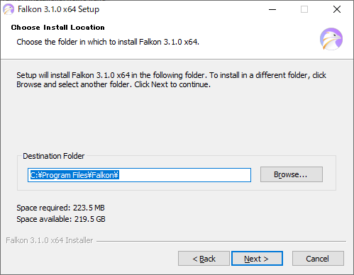Click the 'Space available: 219.5 GB' text
The image size is (354, 275).
coord(61,219)
